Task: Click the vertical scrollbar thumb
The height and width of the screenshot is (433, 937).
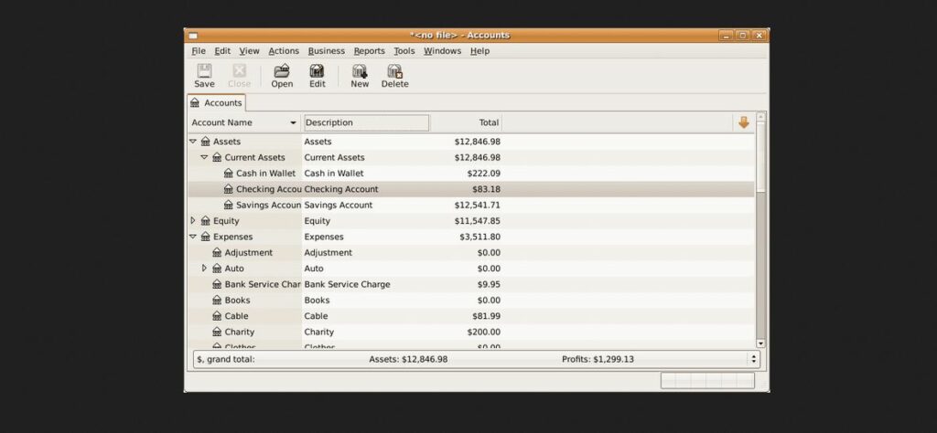Action: 760,157
